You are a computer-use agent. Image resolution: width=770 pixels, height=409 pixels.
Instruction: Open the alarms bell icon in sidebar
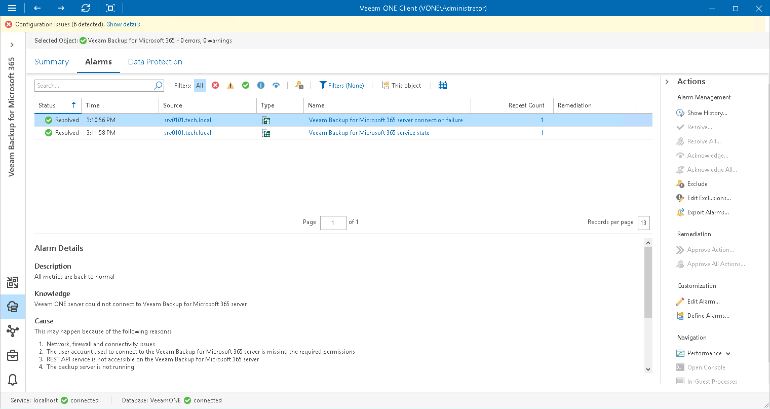13,380
